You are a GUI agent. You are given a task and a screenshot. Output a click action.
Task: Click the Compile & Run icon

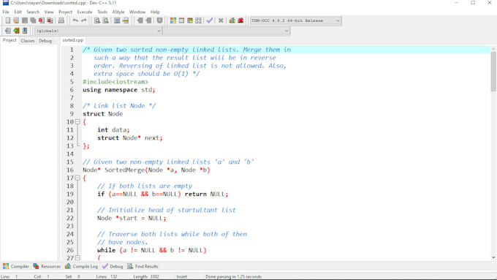coord(190,20)
